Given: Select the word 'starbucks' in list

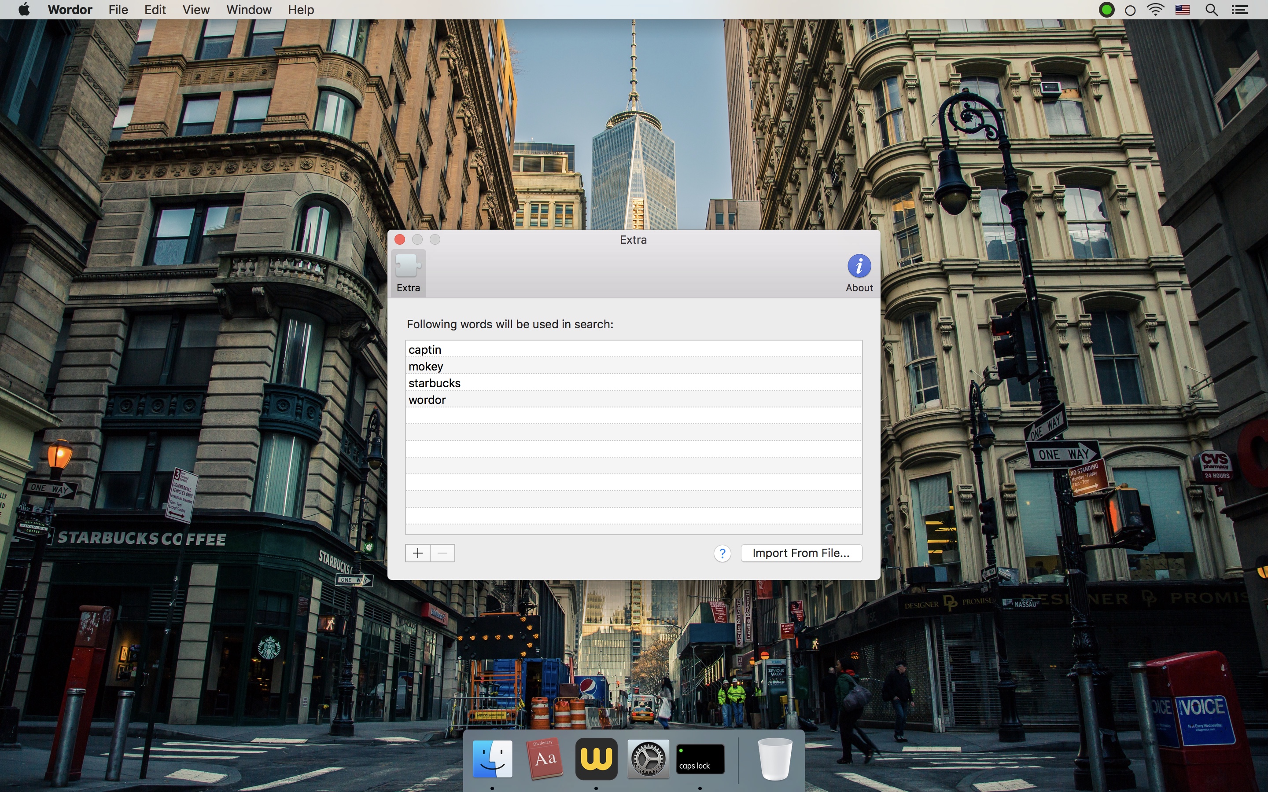Looking at the screenshot, I should click(x=634, y=383).
